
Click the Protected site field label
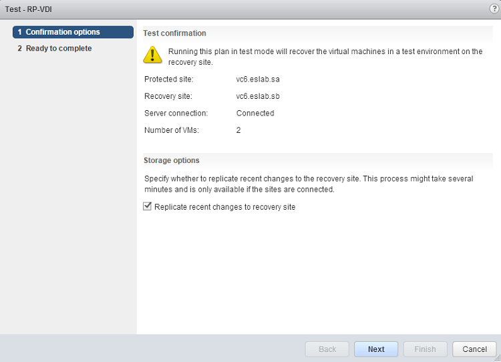(x=168, y=79)
